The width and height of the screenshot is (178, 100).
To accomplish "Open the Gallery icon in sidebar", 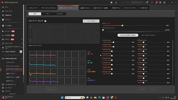I will (3, 39).
